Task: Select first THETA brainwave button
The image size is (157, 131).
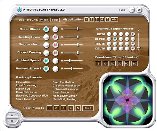Action: (109, 44)
